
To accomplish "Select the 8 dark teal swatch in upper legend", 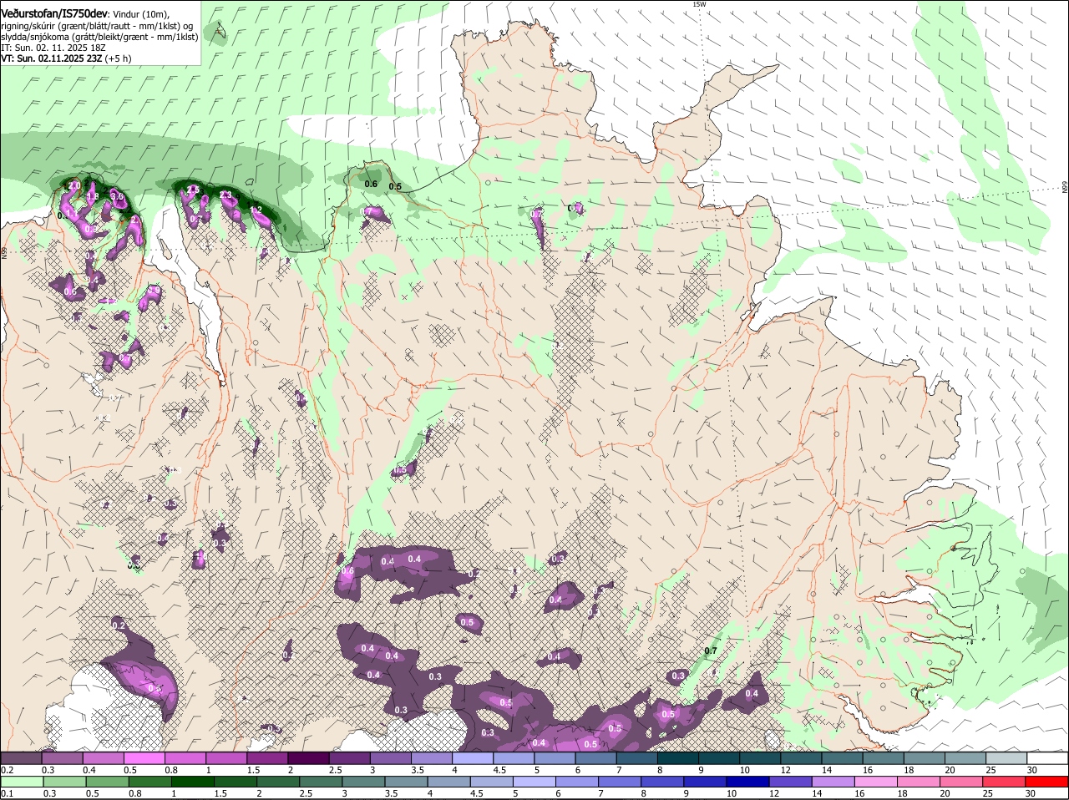I will (678, 757).
